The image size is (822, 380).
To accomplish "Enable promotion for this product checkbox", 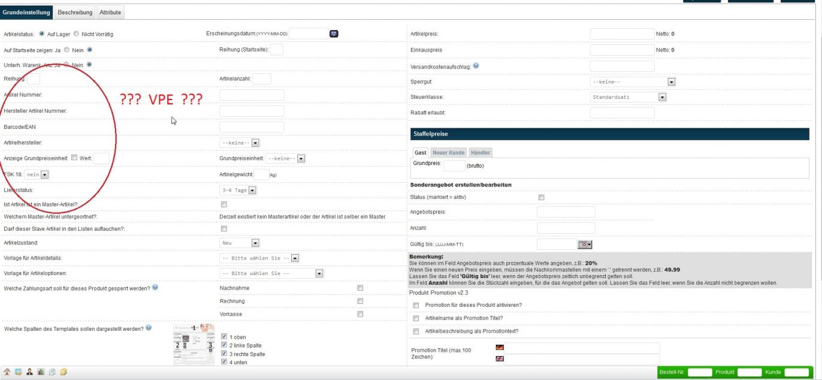I will pos(416,305).
